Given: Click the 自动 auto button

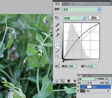Looking at the screenshot, I should pyautogui.click(x=94, y=18).
